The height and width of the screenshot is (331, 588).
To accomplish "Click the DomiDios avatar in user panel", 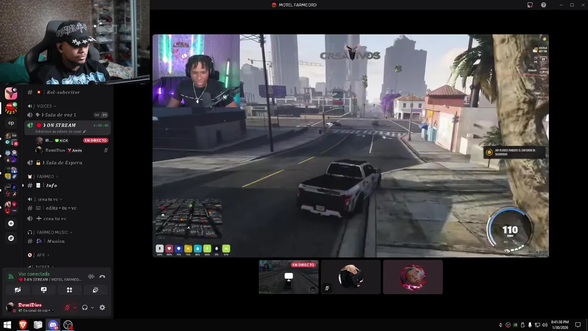I will 10,308.
